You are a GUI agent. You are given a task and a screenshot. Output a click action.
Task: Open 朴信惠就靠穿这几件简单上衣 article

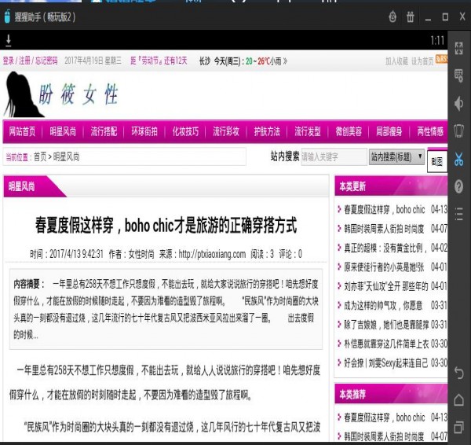point(386,344)
